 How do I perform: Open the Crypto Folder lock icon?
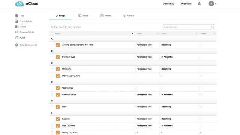(x=16, y=21)
